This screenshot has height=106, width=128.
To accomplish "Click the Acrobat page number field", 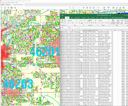I will (77, 8).
